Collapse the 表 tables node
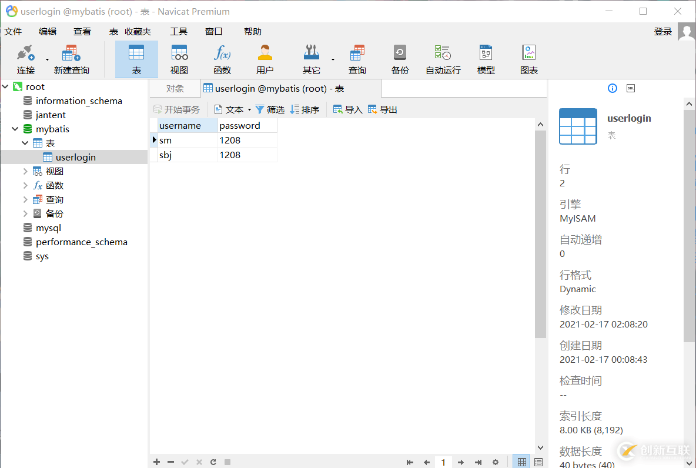The width and height of the screenshot is (696, 468). tap(25, 143)
